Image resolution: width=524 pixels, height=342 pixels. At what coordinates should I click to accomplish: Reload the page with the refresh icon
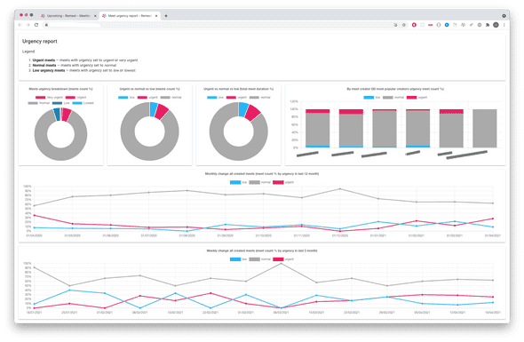[x=36, y=25]
